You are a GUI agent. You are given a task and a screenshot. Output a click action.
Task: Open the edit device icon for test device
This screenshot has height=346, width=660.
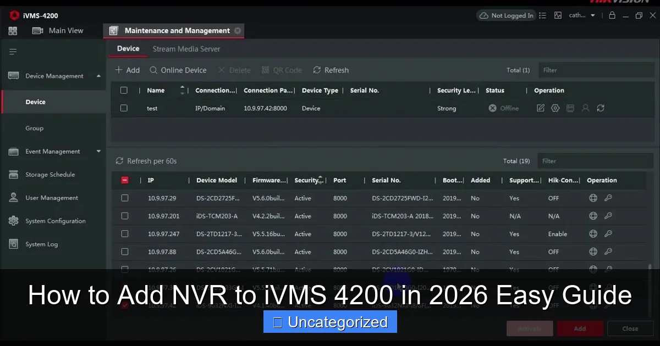(x=540, y=108)
